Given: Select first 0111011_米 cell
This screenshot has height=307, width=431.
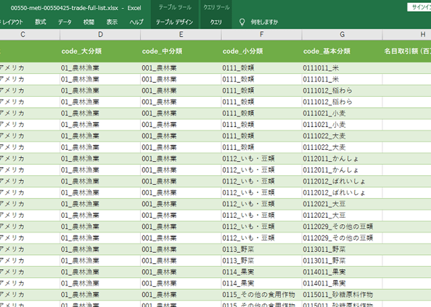Looking at the screenshot, I should (x=342, y=68).
